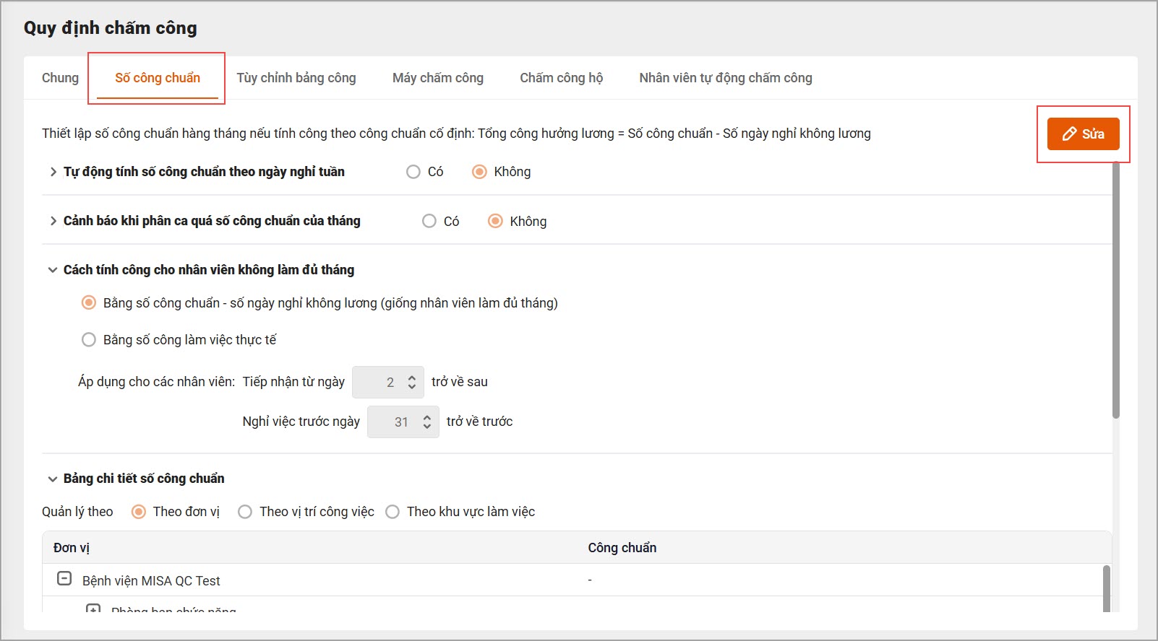The image size is (1158, 641).
Task: Click the main vertical scrollbar
Action: 1115,289
